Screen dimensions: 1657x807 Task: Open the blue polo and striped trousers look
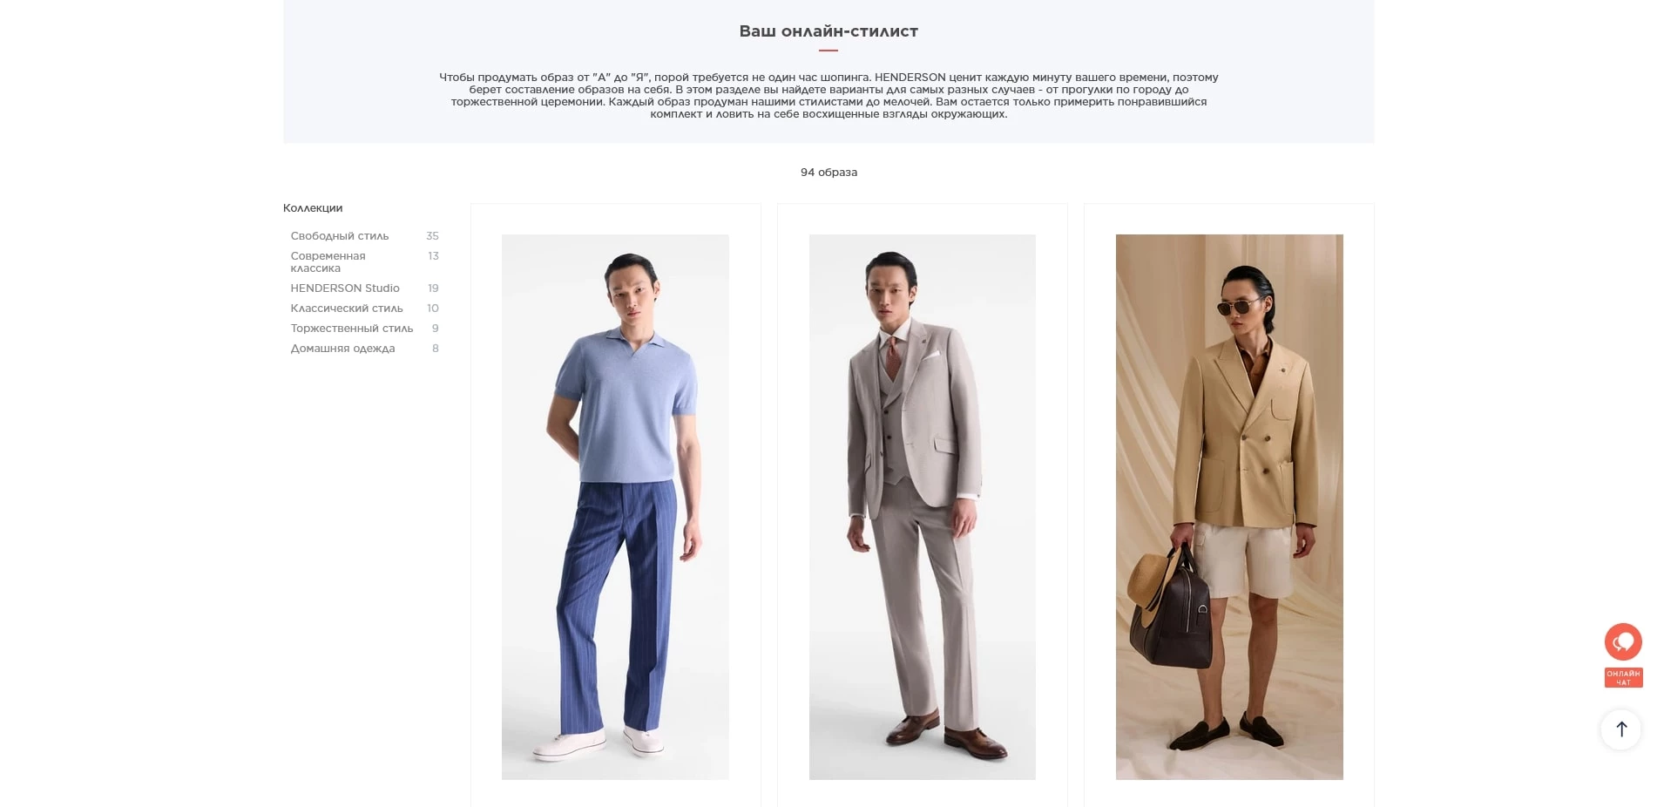click(615, 506)
